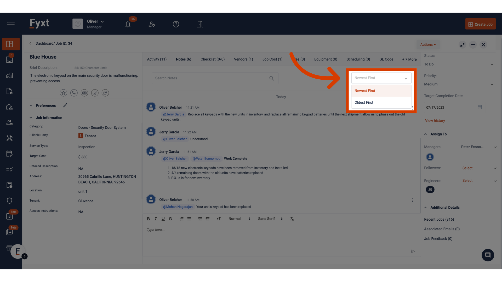Viewport: 502px width, 282px height.
Task: Toggle strikethrough formatting in note editor
Action: (170, 219)
